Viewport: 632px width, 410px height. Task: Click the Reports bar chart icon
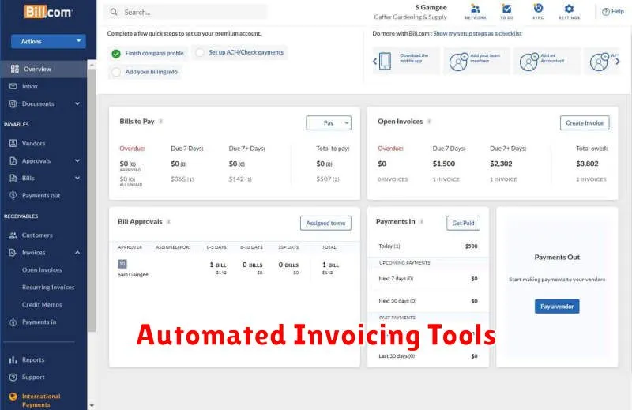click(x=13, y=359)
